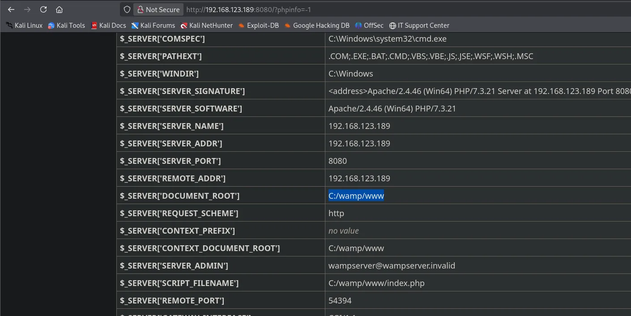Screen dimensions: 631x316
Task: Click the $_SERVER['SERVER_ADMIN'] cell
Action: click(x=221, y=266)
